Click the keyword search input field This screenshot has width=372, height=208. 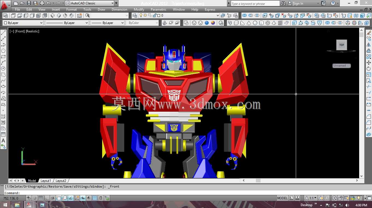[x=255, y=4]
